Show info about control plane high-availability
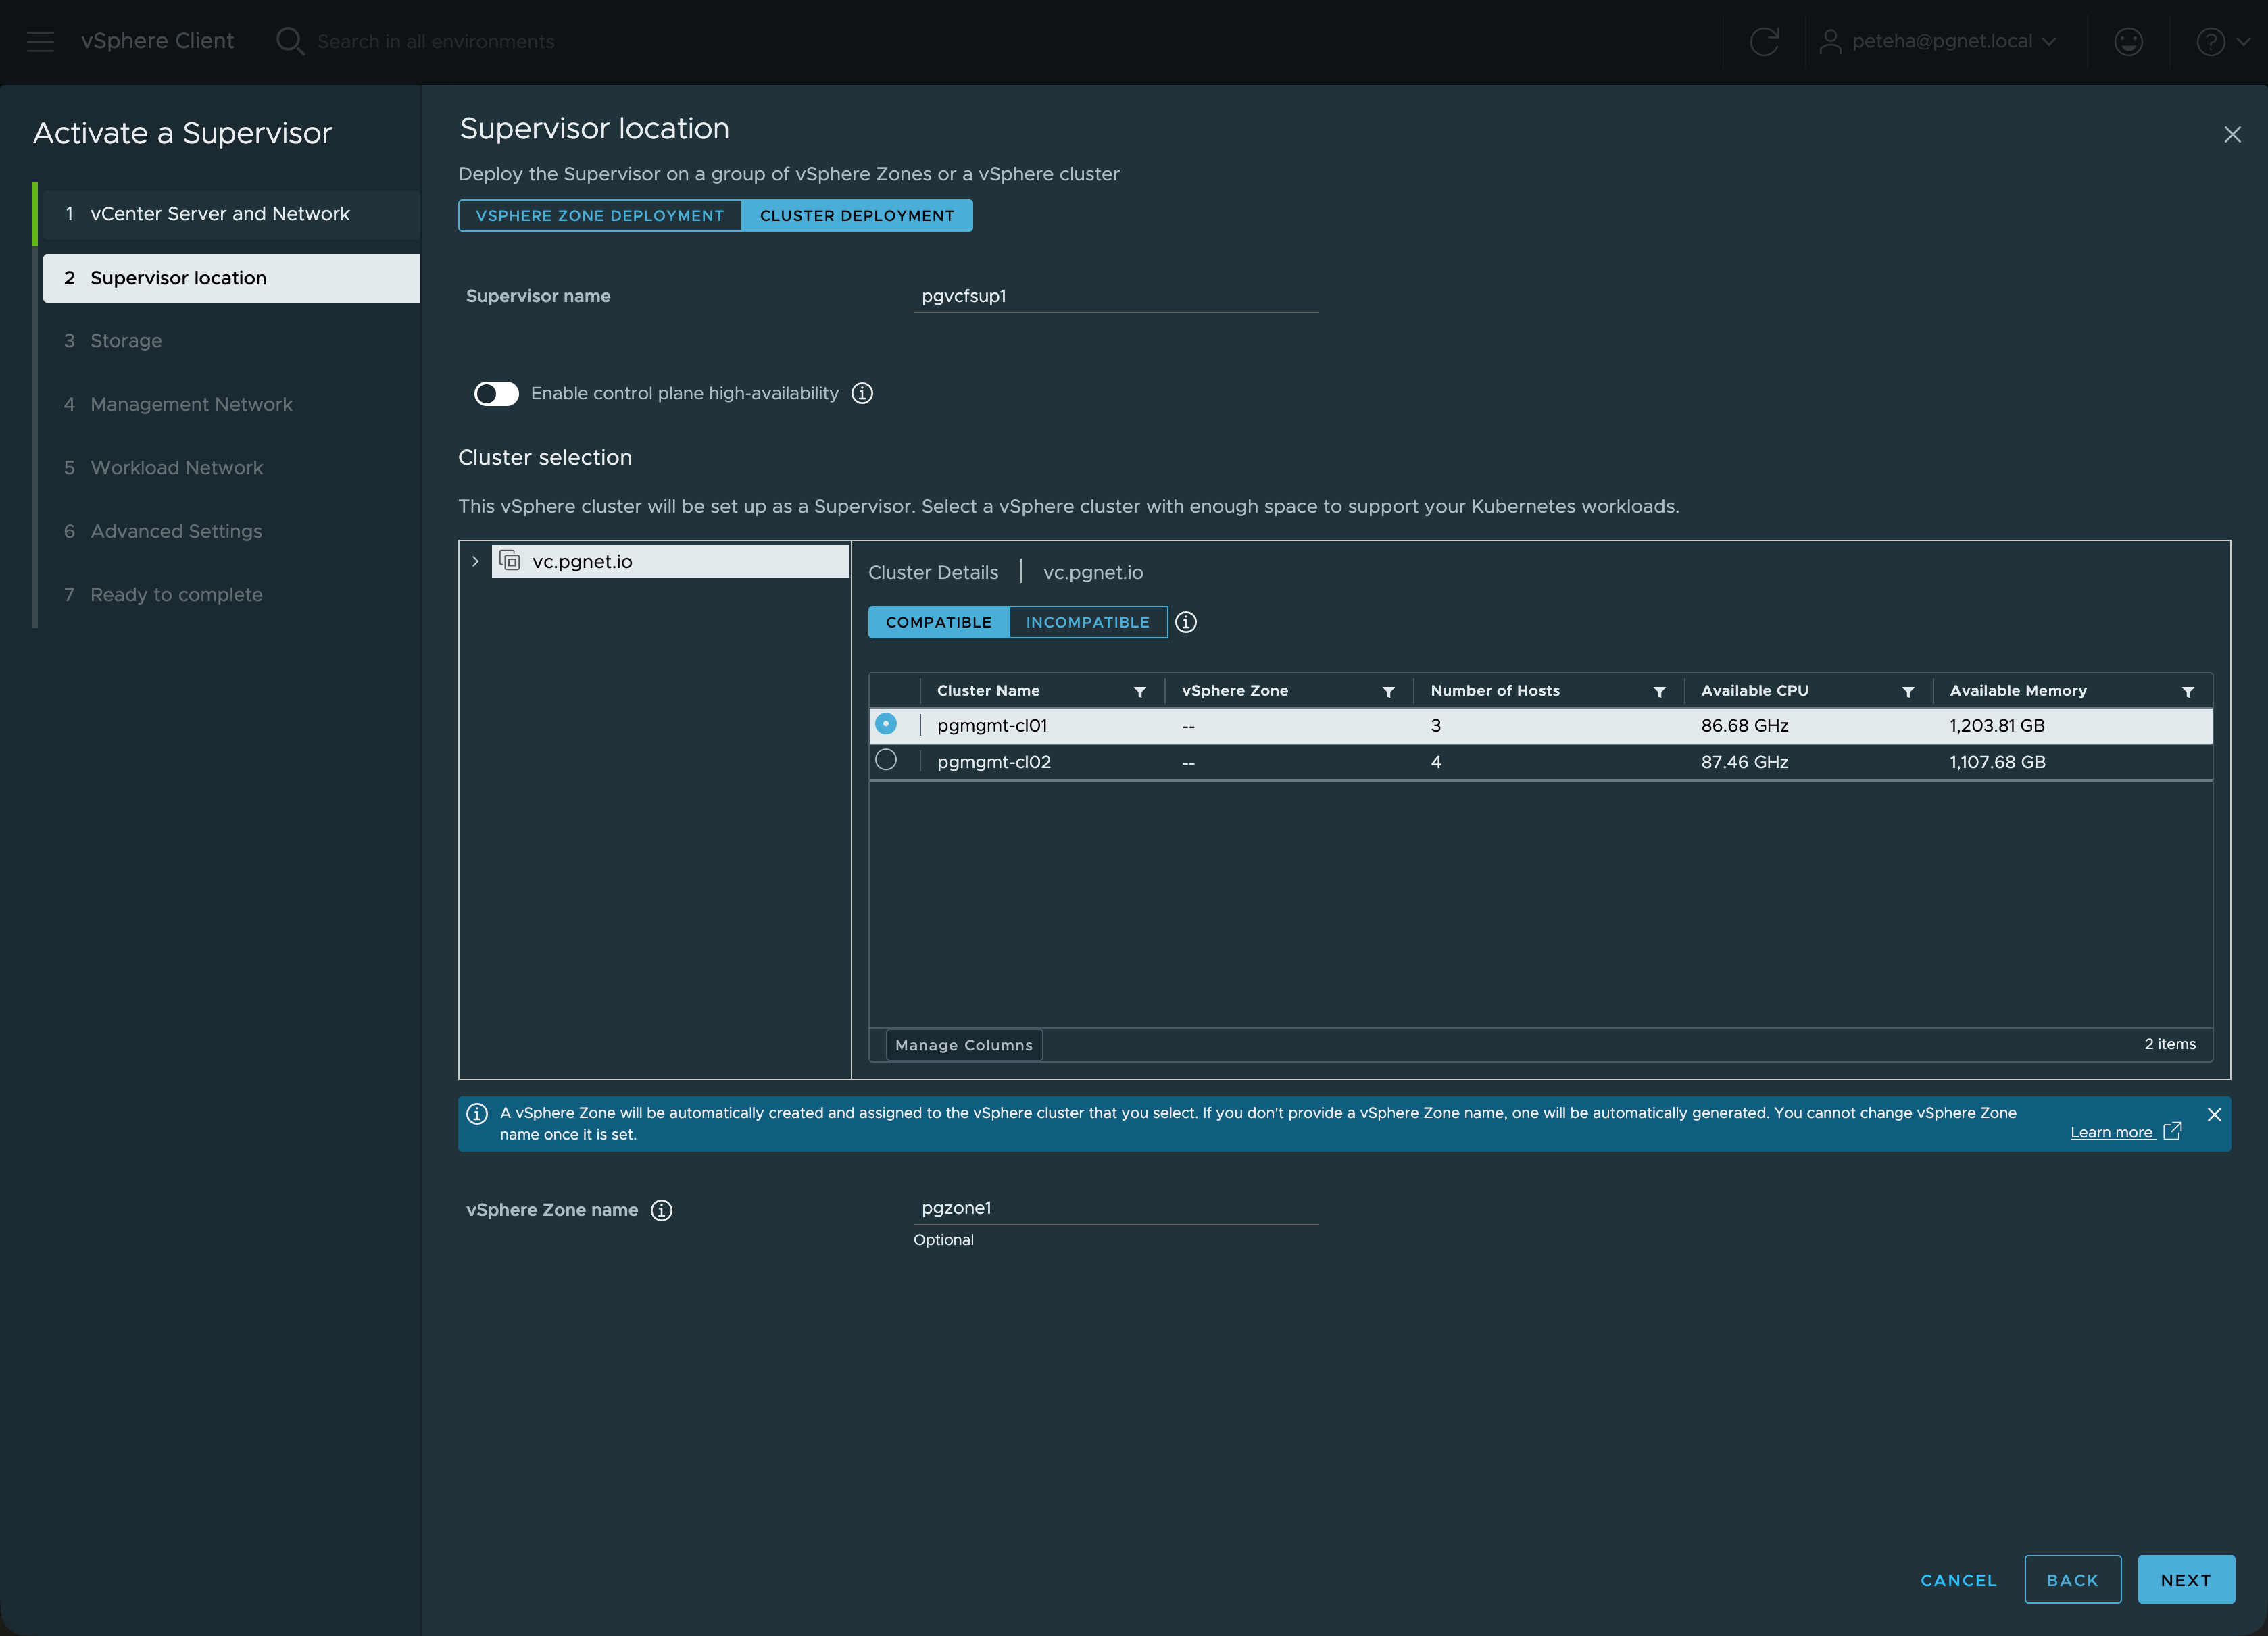Viewport: 2268px width, 1636px height. pyautogui.click(x=862, y=394)
